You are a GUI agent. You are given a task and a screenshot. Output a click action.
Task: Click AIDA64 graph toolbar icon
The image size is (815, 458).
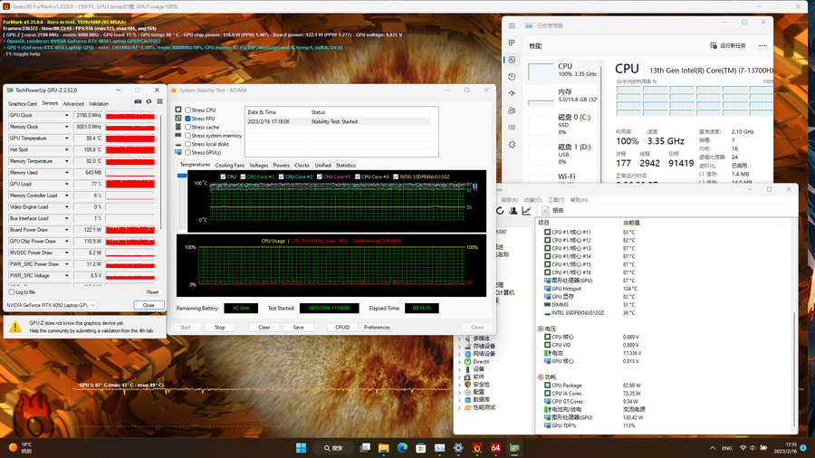(x=526, y=210)
